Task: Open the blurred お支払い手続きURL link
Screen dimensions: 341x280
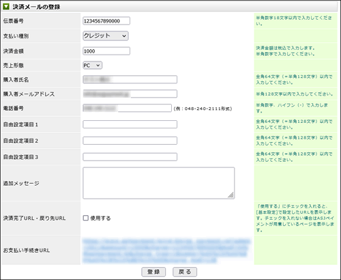Action: tap(166, 251)
